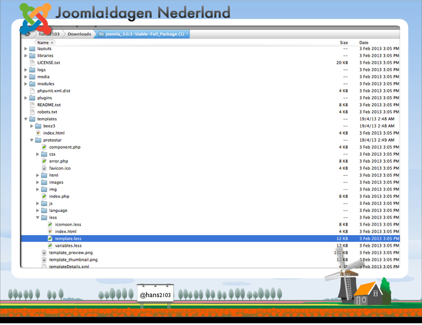
Task: Click the css folder icon
Action: click(x=44, y=154)
